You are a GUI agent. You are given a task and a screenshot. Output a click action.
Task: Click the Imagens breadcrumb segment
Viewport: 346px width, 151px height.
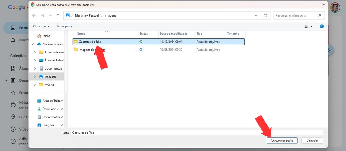pyautogui.click(x=110, y=15)
